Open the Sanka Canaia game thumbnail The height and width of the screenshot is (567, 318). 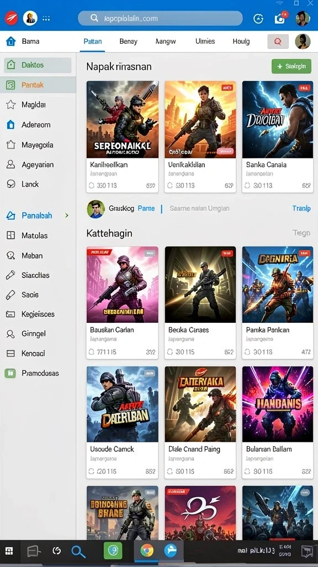coord(278,120)
